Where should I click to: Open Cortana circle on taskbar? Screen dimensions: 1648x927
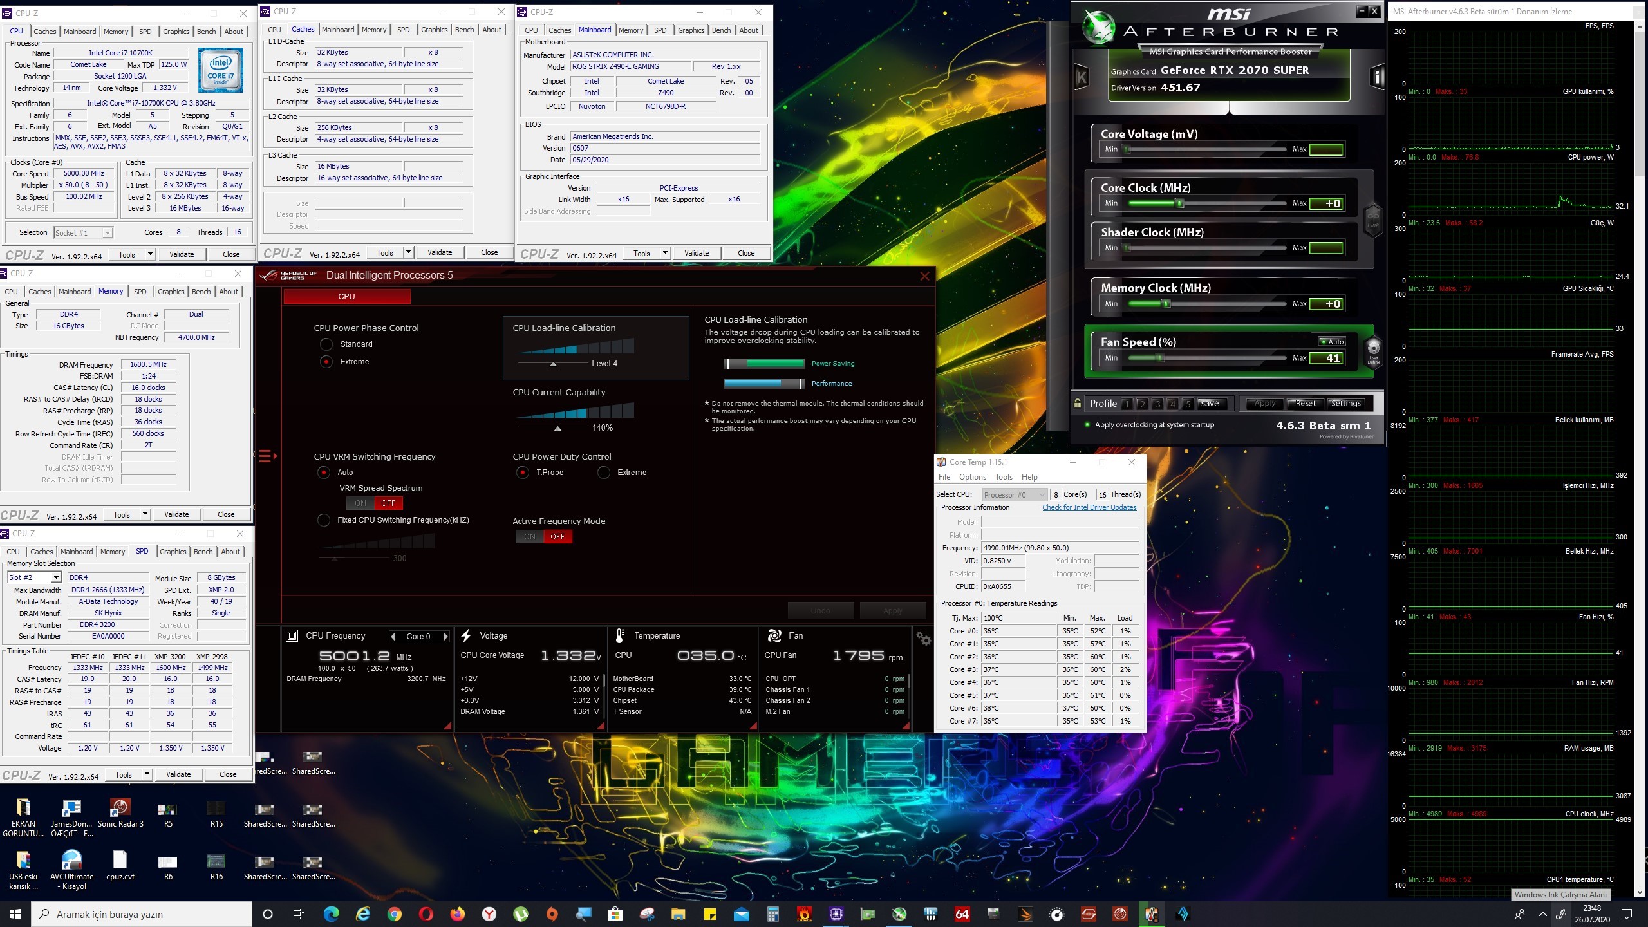[268, 914]
